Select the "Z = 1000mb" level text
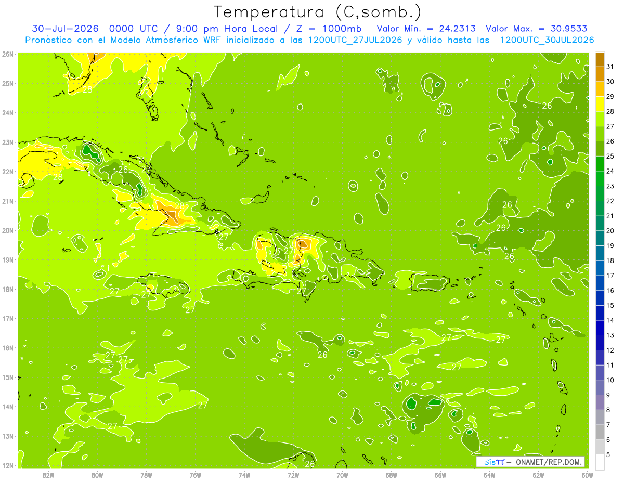 [x=330, y=29]
